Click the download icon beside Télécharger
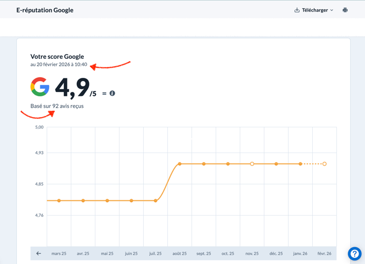This screenshot has width=365, height=264. point(297,10)
